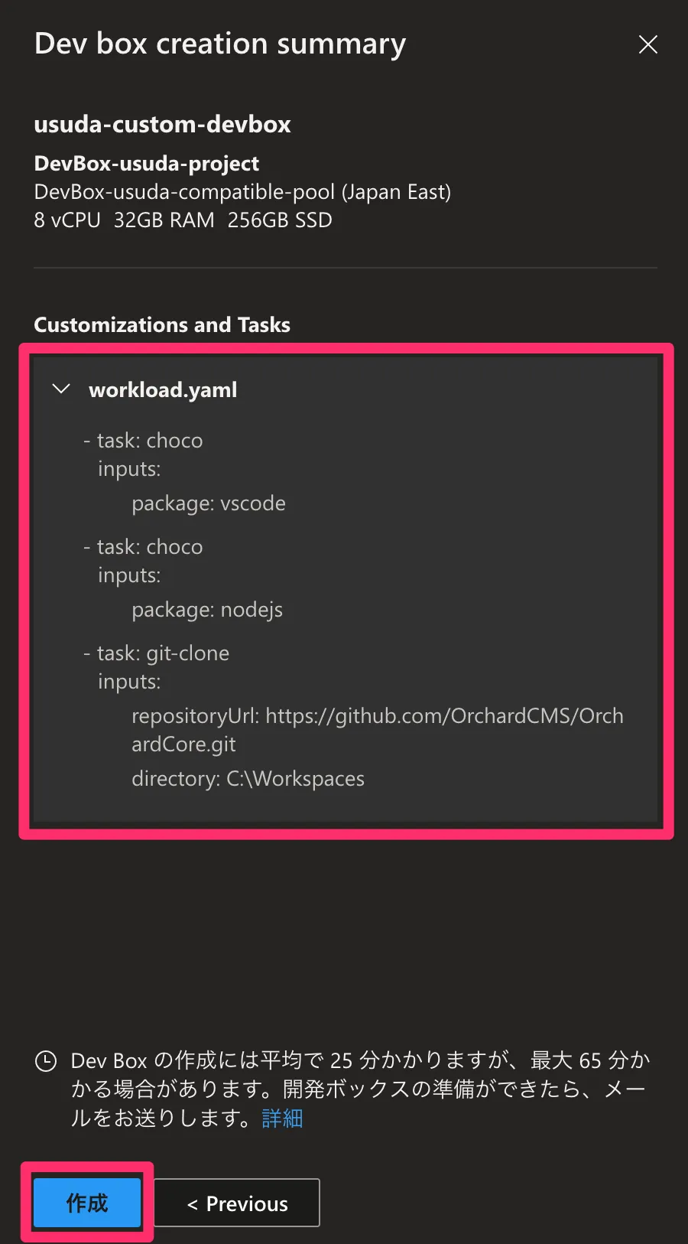Select the package: vscode line
The image size is (688, 1244).
click(x=209, y=503)
